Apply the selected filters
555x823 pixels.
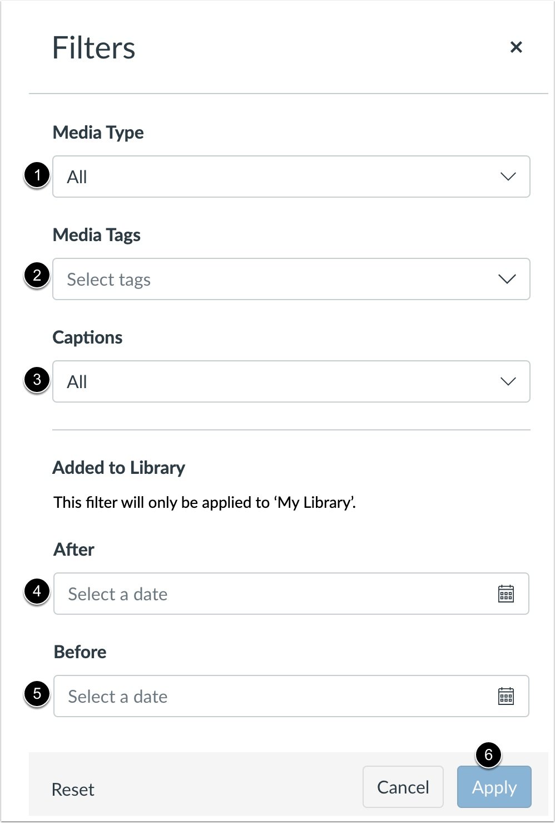point(494,787)
